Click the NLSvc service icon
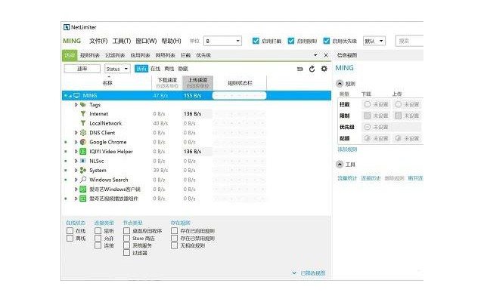 click(x=82, y=161)
